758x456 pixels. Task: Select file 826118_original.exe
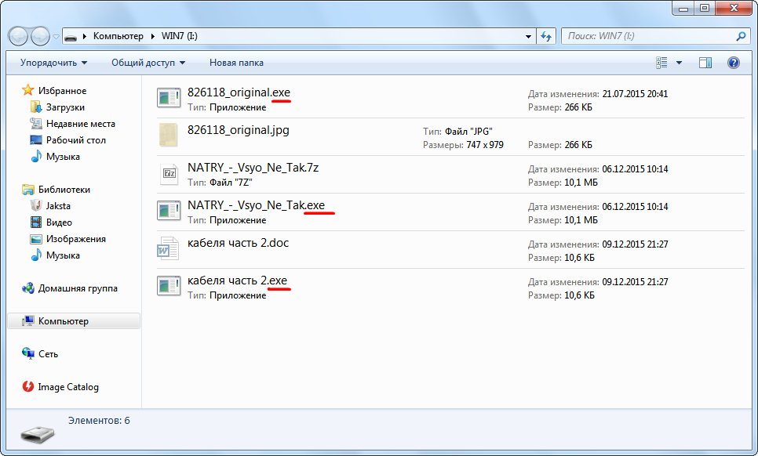(x=239, y=92)
